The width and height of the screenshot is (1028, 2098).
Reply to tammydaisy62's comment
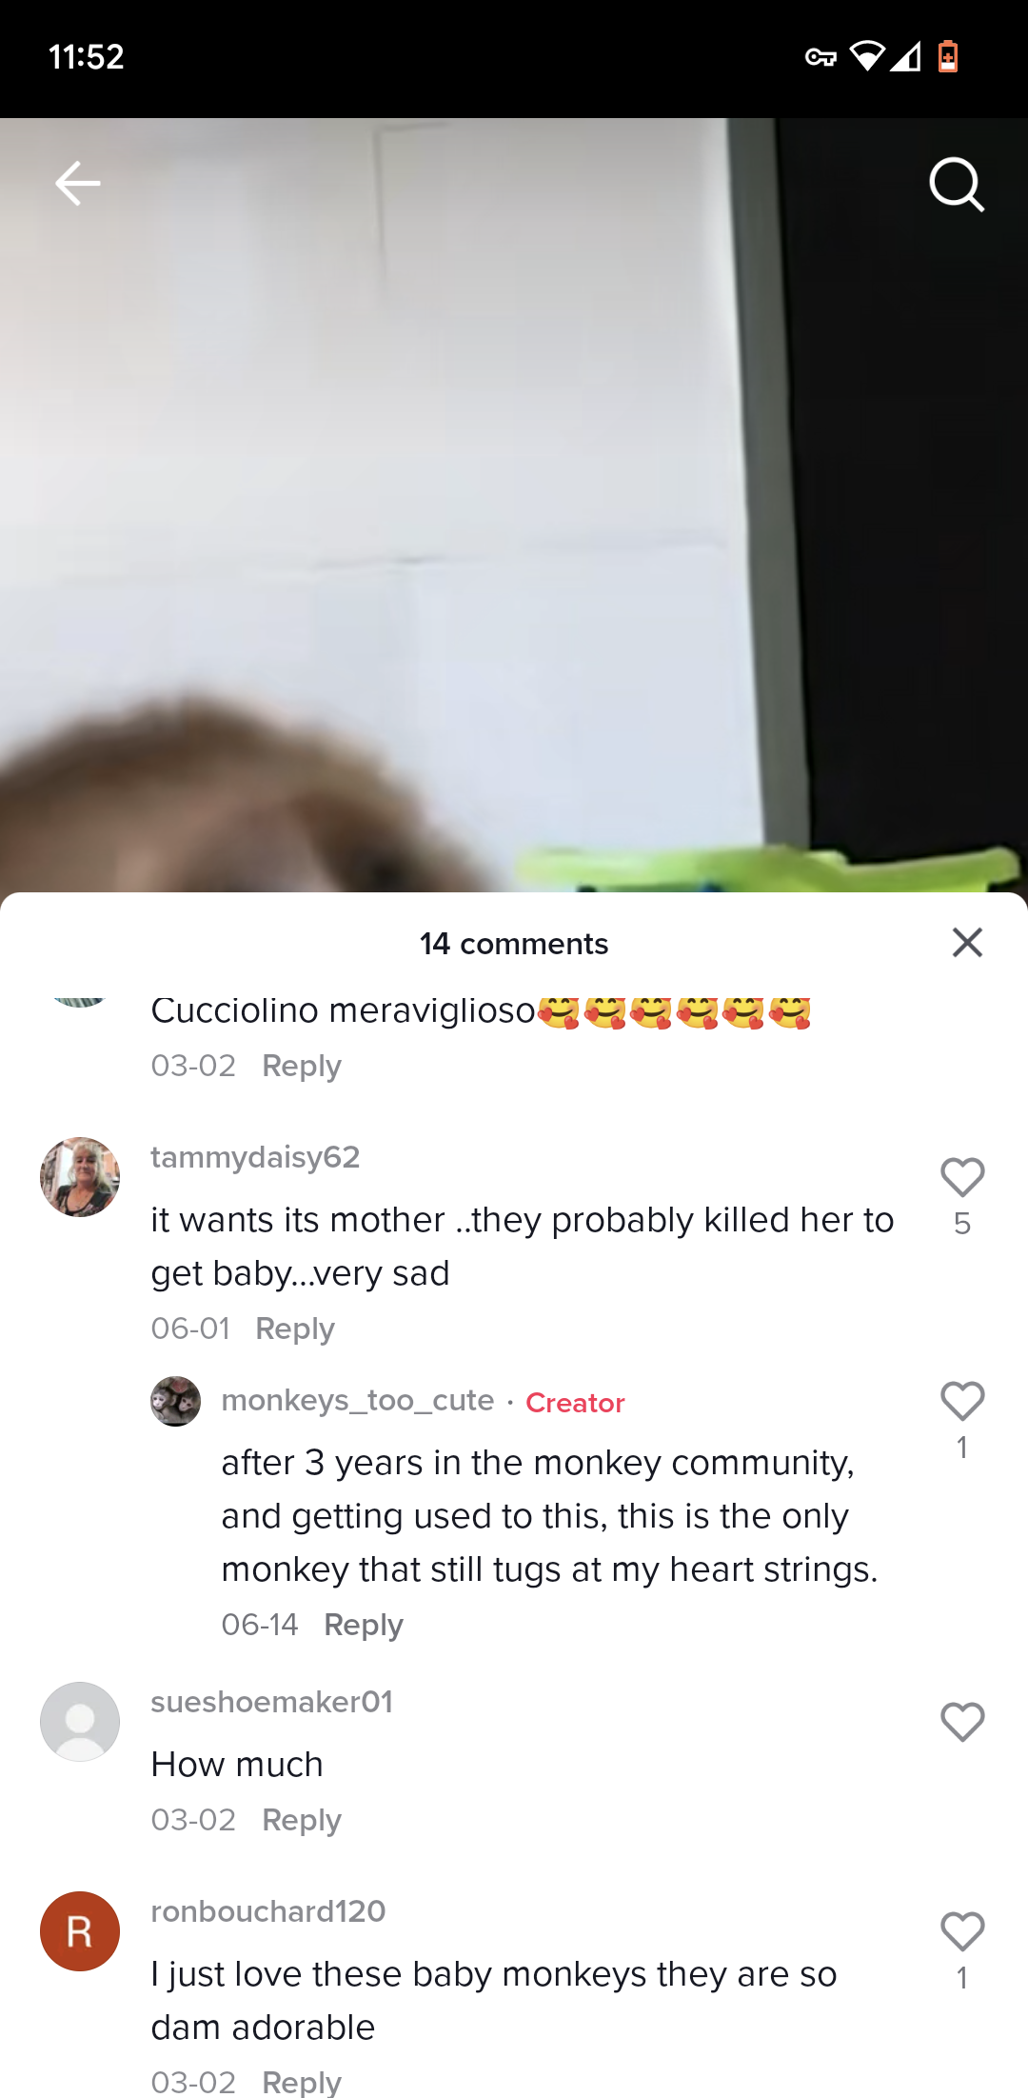pos(295,1329)
